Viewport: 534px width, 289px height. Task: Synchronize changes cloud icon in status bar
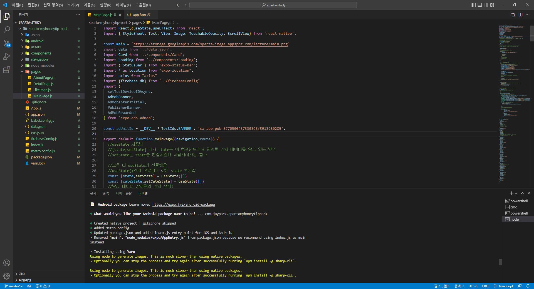point(29,286)
